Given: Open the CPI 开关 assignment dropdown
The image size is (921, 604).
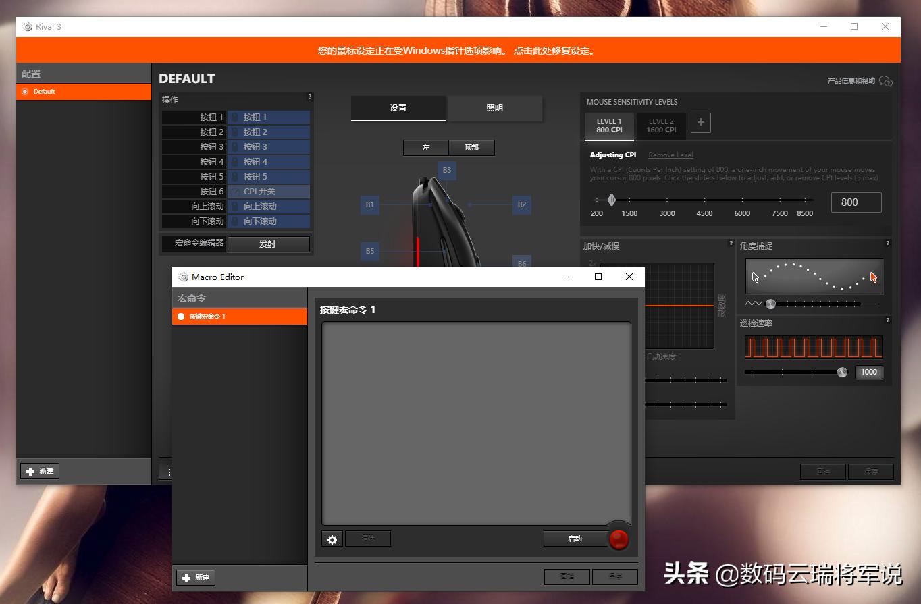Looking at the screenshot, I should pos(268,191).
